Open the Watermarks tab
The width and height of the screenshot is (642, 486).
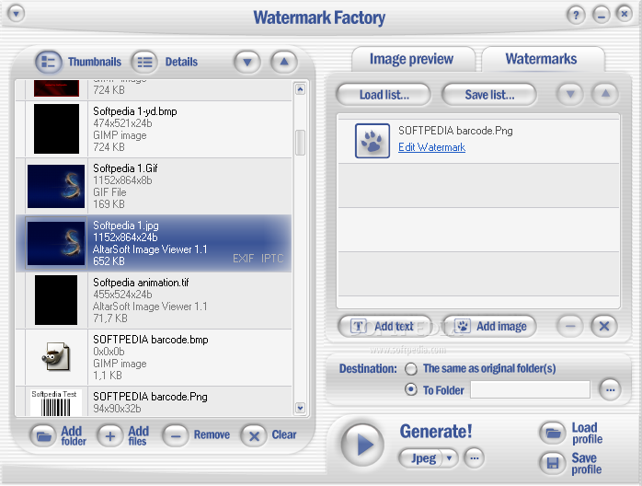click(541, 59)
